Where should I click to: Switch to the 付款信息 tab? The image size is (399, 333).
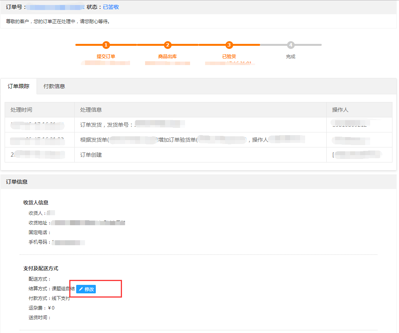(x=54, y=86)
